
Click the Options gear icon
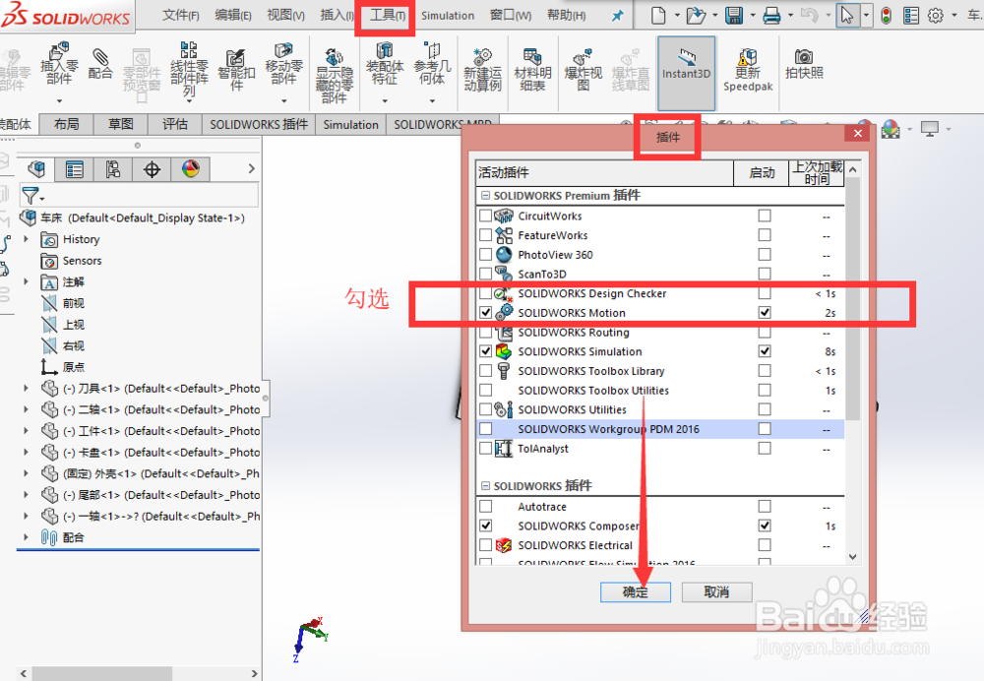coord(936,15)
